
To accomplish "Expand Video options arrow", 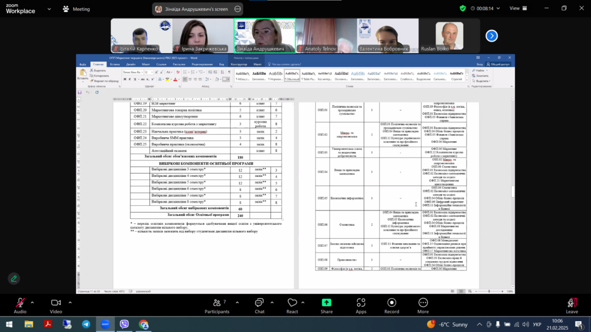I will tap(70, 302).
